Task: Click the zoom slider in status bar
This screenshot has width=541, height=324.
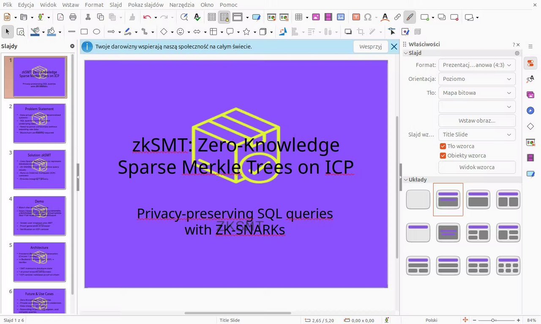Action: (x=493, y=320)
